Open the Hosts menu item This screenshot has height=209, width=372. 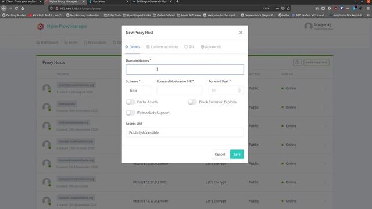(71, 42)
